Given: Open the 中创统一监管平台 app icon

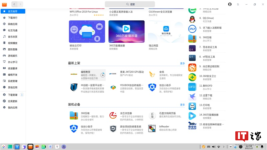Looking at the screenshot, I should click(74, 87).
